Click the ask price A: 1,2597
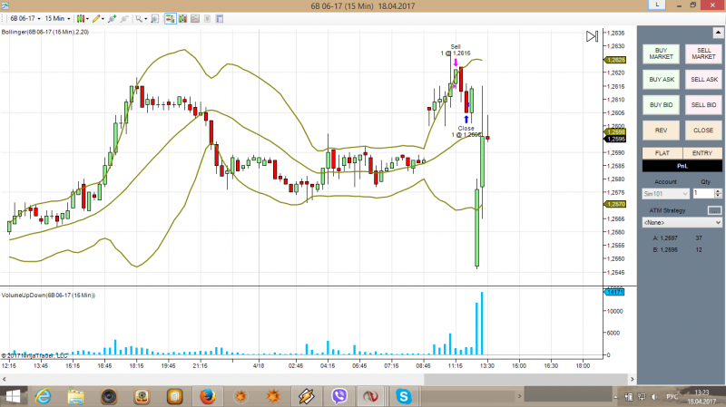Screen dimensions: 726x407 (x=665, y=238)
